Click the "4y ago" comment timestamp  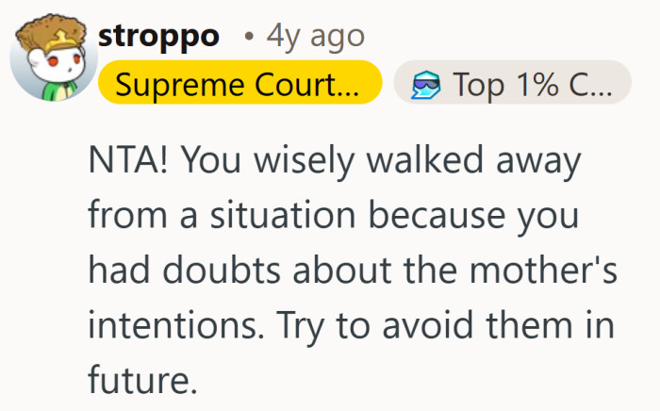pyautogui.click(x=315, y=37)
